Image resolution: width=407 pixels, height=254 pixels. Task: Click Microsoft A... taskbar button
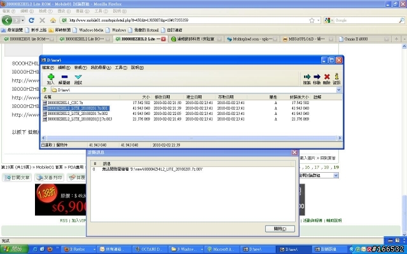(x=221, y=250)
